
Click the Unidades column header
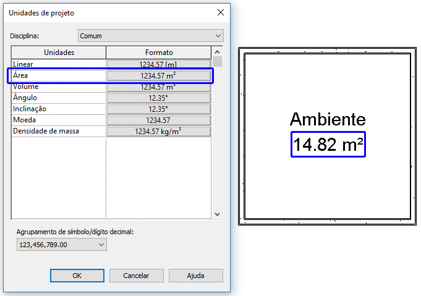(x=59, y=53)
